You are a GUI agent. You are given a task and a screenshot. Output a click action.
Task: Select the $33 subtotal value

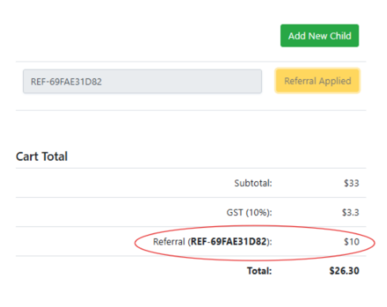tap(351, 183)
